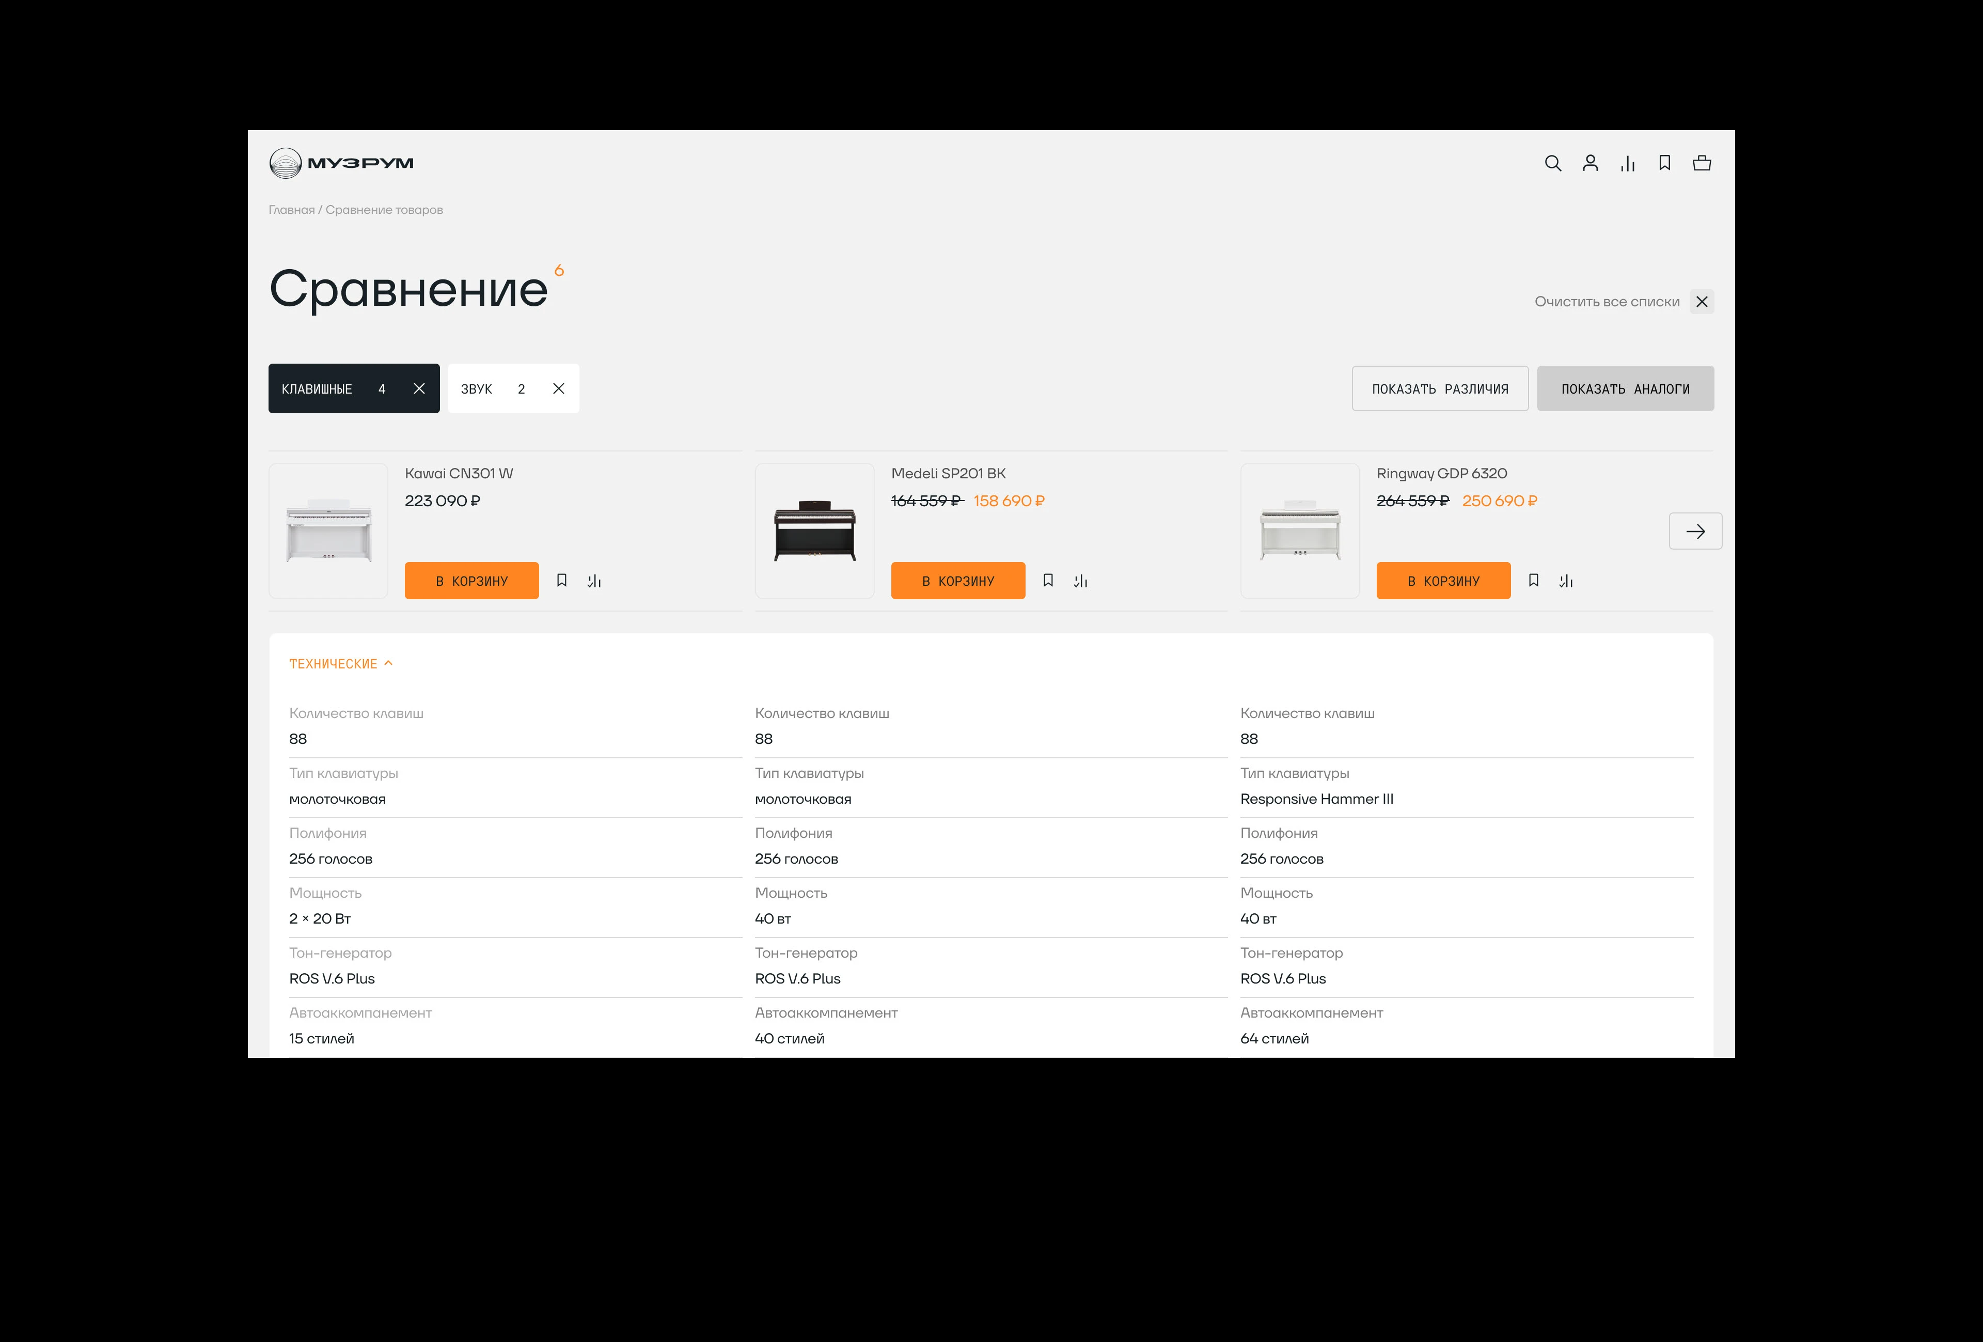Add Kawai CN301 W to the cart

[x=471, y=581]
